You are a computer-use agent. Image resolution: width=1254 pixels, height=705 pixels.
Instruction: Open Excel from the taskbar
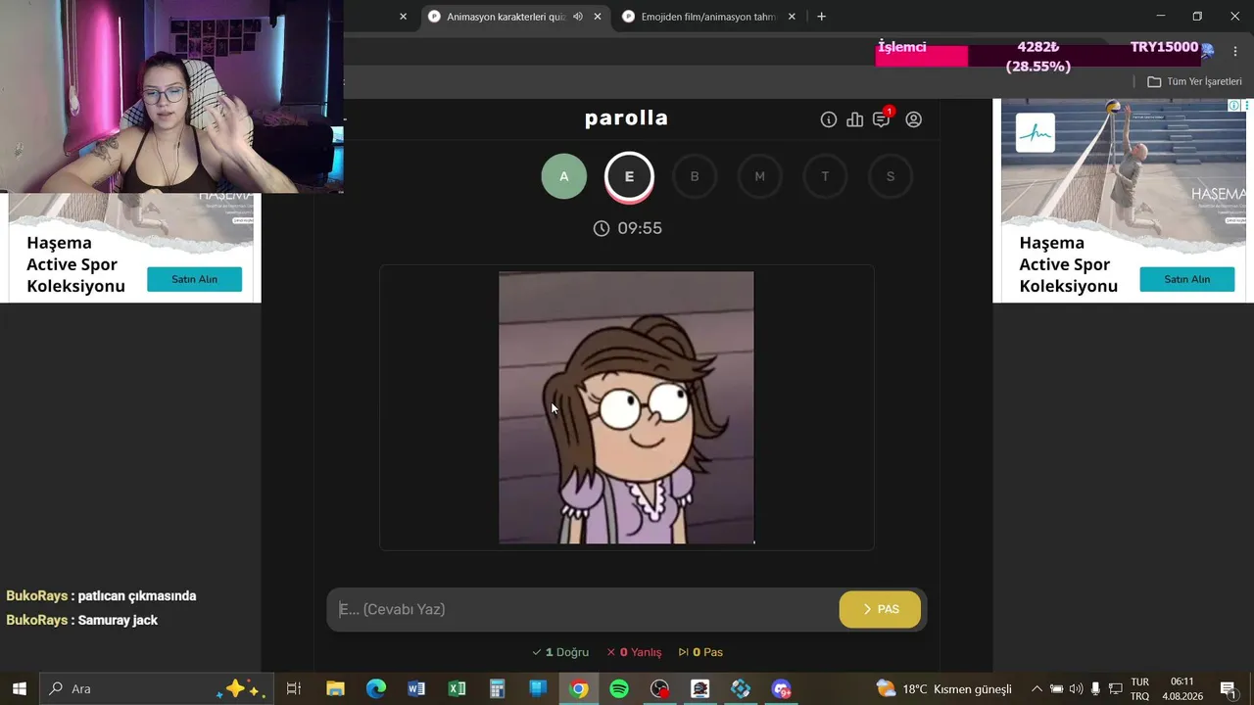coord(457,688)
